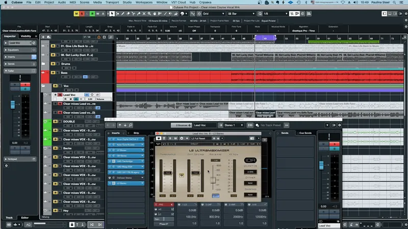This screenshot has height=229, width=408.
Task: Open the Audio menu
Action: pos(62,3)
